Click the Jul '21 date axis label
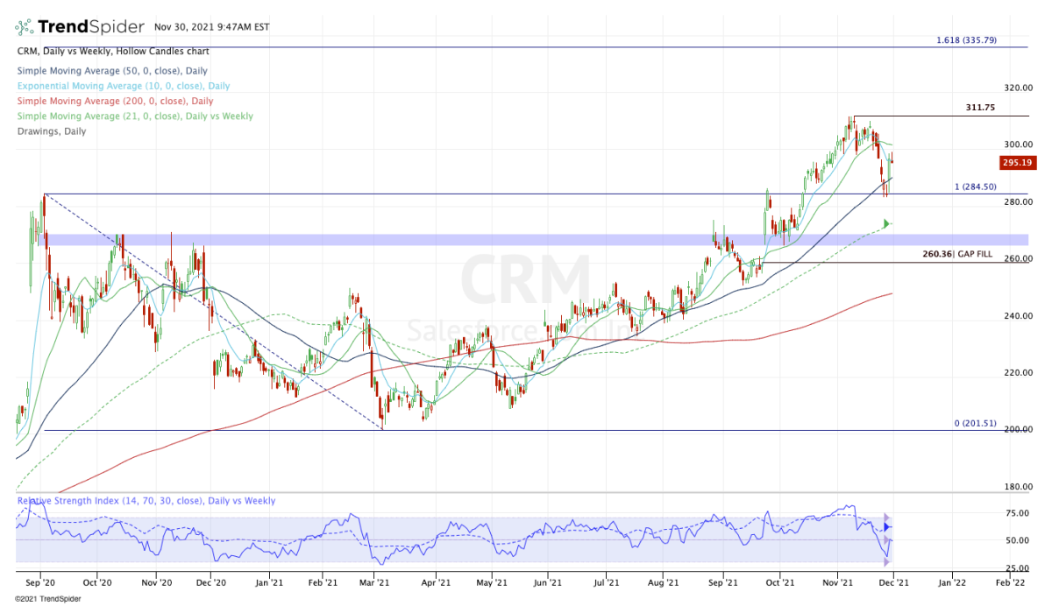Image resolution: width=1052 pixels, height=606 pixels. pos(608,581)
